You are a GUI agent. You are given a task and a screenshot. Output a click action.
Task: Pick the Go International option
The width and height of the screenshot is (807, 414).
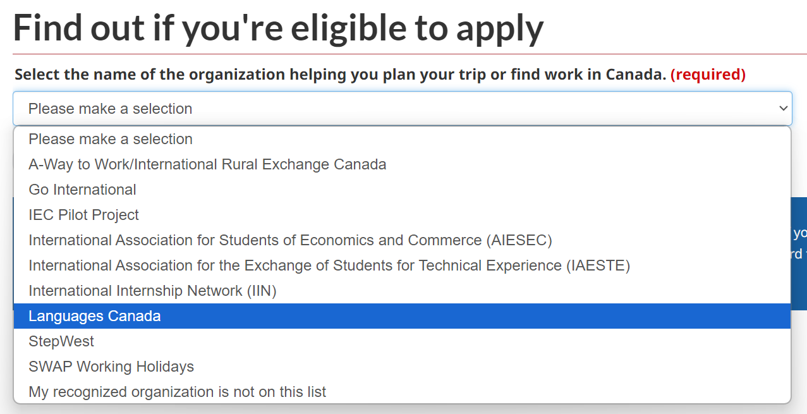click(402, 190)
